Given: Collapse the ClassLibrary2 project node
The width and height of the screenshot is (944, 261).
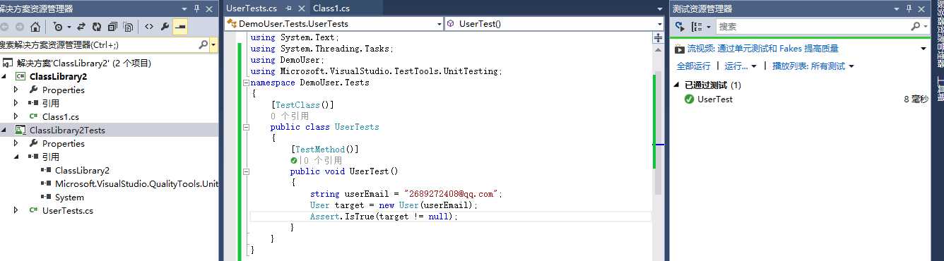Looking at the screenshot, I should tap(4, 76).
